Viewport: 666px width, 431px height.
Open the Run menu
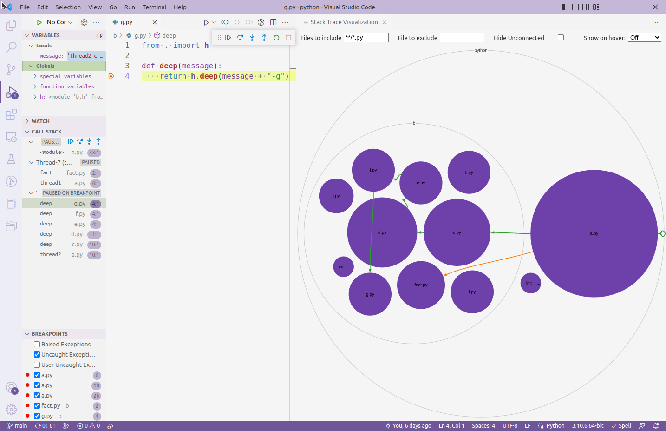pos(130,7)
